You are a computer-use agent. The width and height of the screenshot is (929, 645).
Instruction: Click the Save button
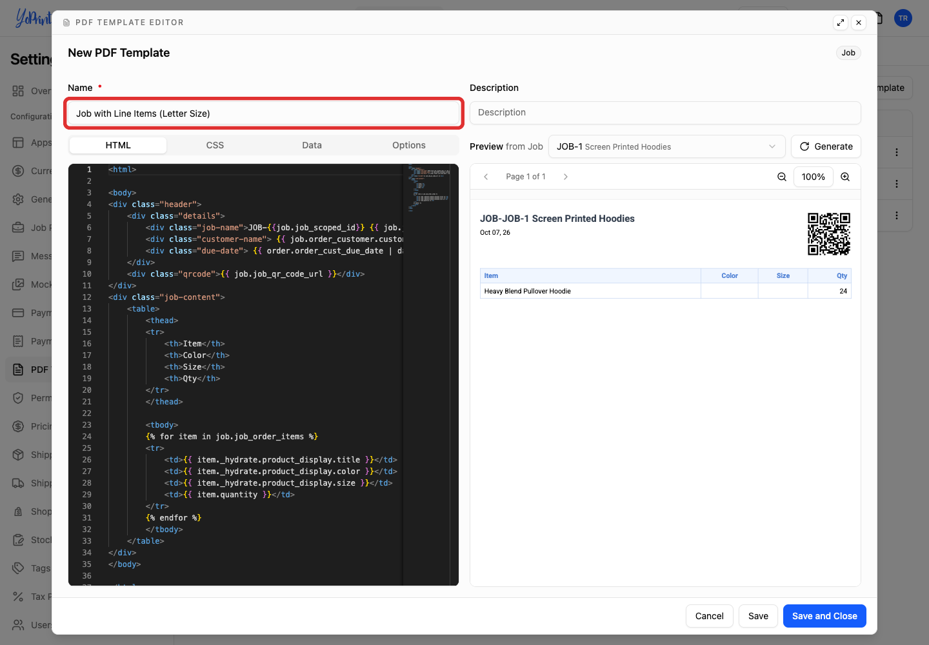click(x=758, y=616)
